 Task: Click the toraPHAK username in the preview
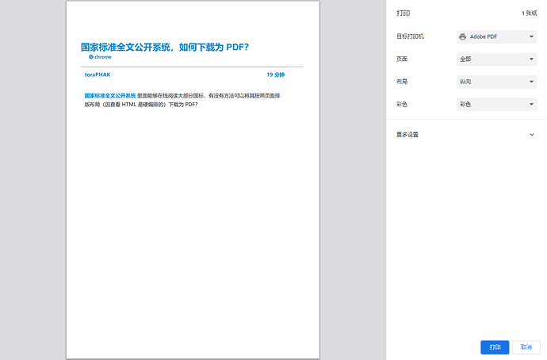tap(98, 75)
